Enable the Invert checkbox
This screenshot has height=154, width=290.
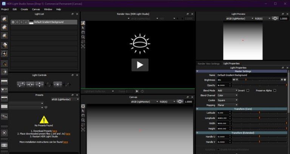(248, 91)
